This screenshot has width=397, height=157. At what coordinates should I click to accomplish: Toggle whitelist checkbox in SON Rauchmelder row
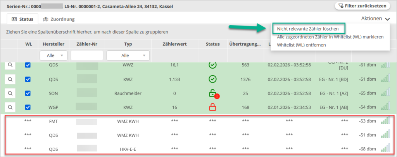coord(28,93)
